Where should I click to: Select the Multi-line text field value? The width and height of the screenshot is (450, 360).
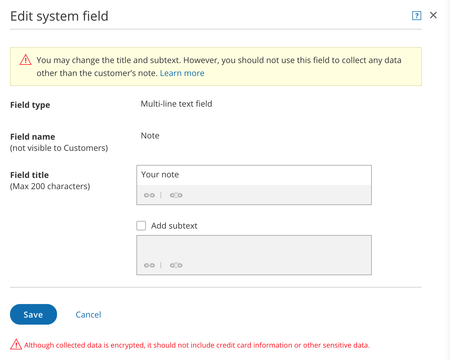click(x=176, y=104)
